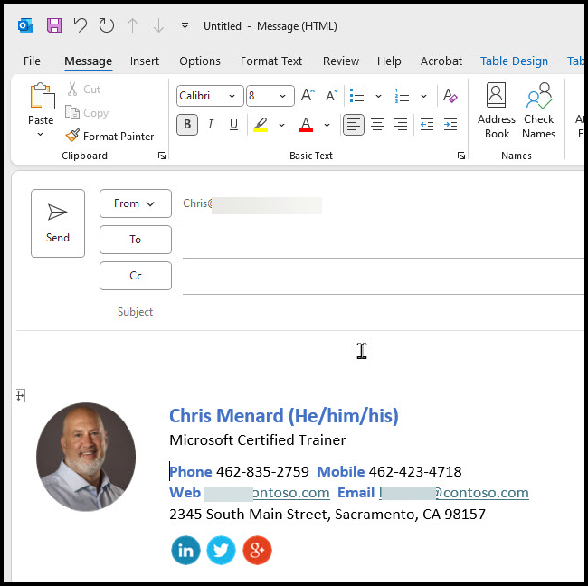Image resolution: width=588 pixels, height=586 pixels.
Task: Expand highlight color options arrow
Action: click(281, 125)
